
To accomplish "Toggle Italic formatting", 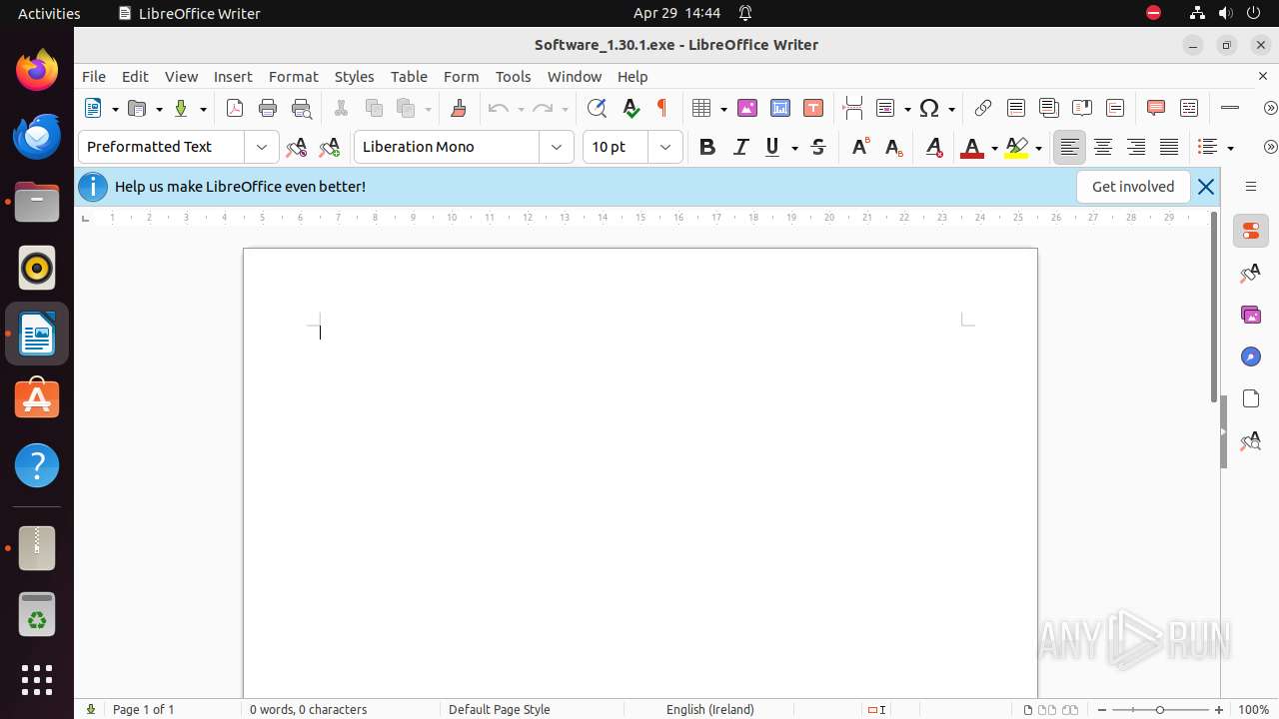I will tap(740, 147).
